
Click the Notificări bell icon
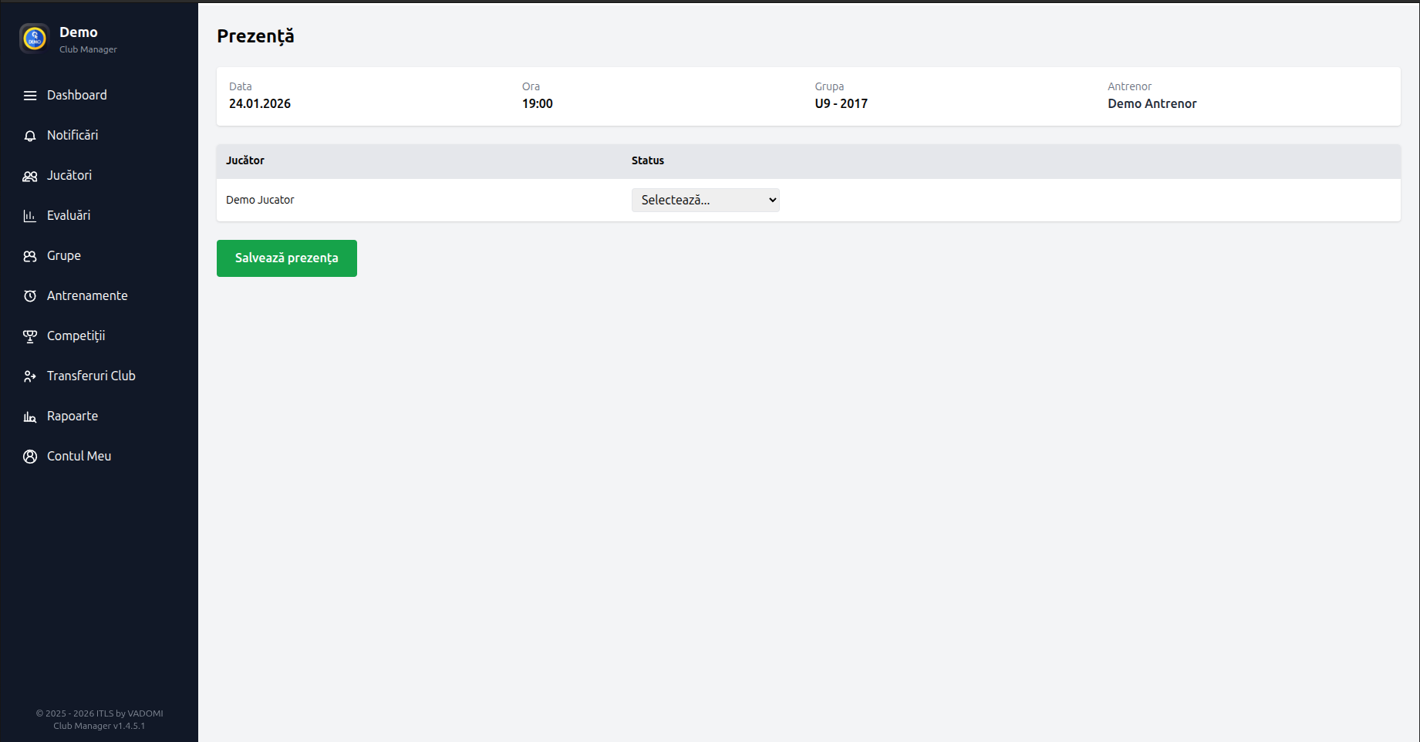coord(30,136)
